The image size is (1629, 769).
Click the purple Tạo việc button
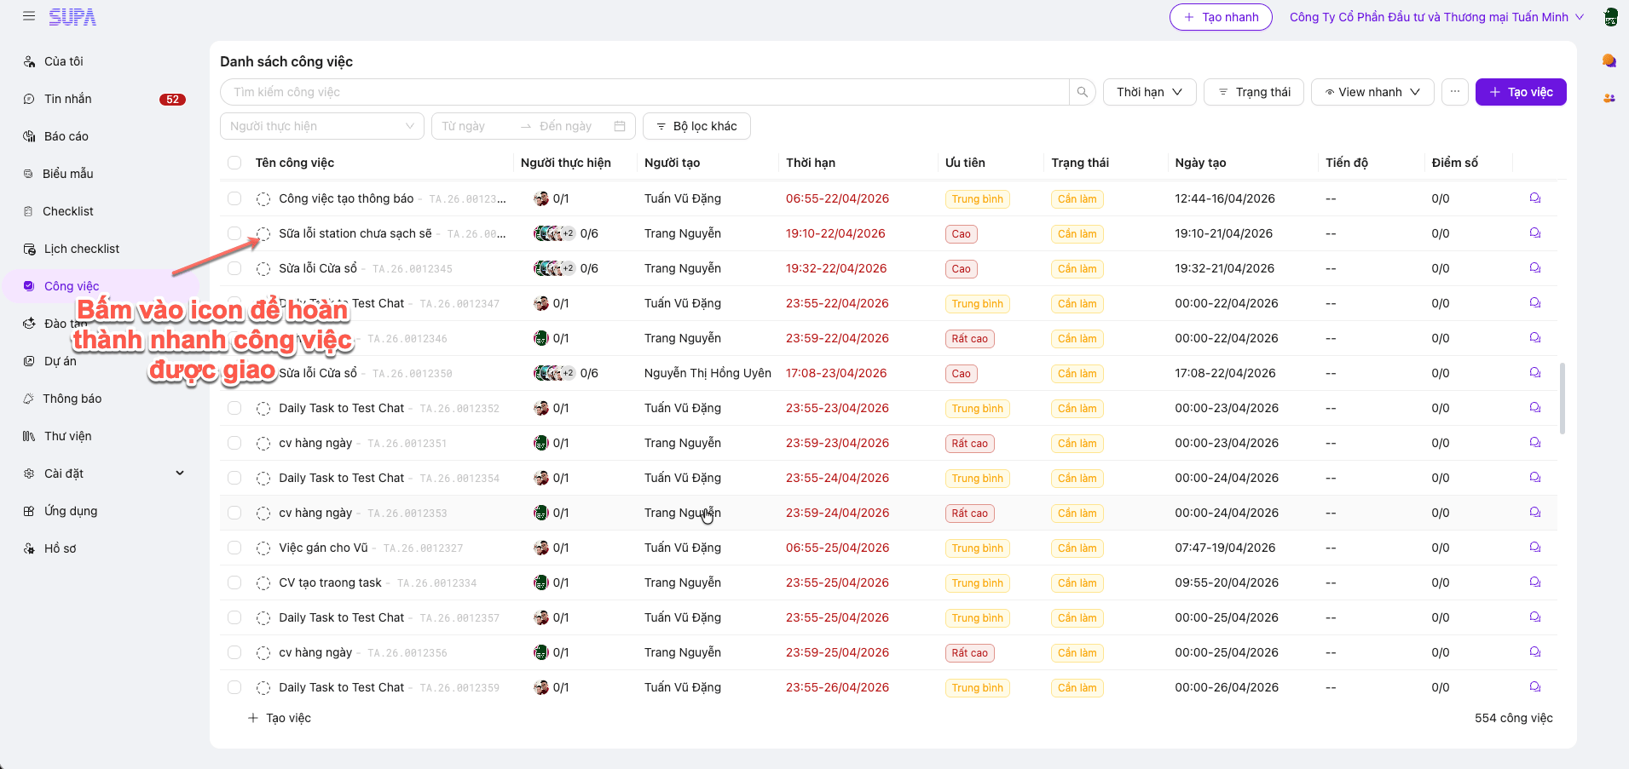coord(1521,92)
